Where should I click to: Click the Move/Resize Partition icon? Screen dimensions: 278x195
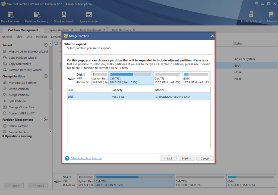click(5, 82)
